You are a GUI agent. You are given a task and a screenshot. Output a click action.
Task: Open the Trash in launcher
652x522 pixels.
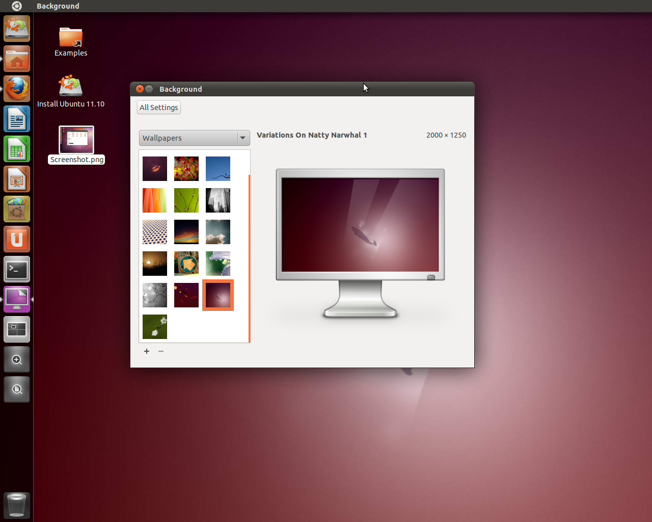(17, 505)
